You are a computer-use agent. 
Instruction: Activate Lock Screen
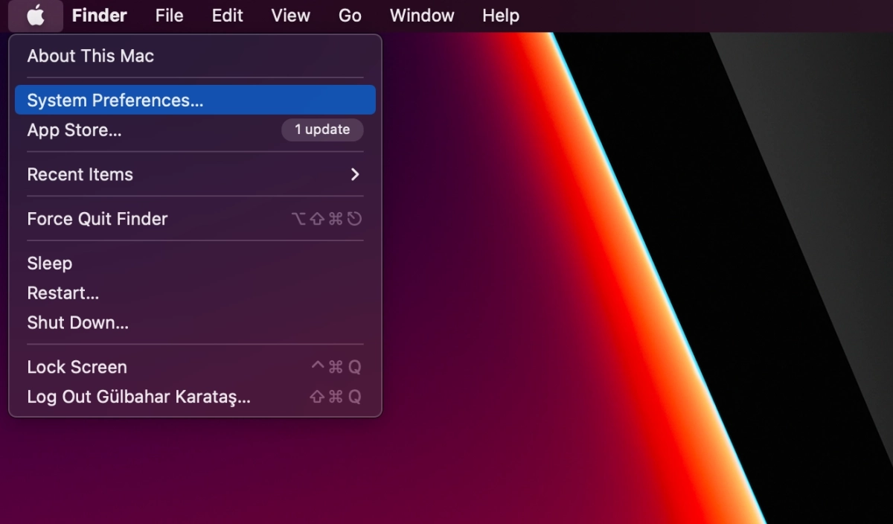77,366
